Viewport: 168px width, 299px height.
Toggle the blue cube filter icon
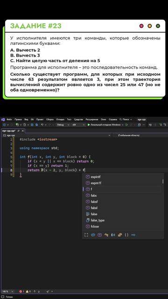click(93, 235)
